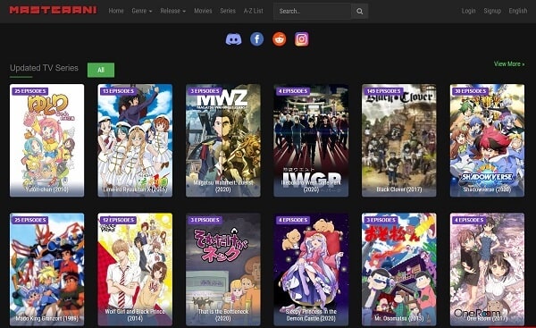536x328 pixels.
Task: Click the Signup link
Action: pos(492,11)
